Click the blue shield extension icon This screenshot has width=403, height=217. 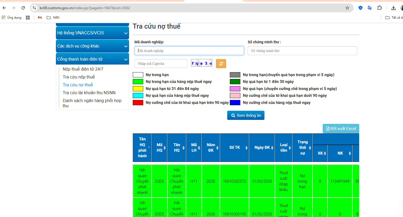(x=360, y=8)
